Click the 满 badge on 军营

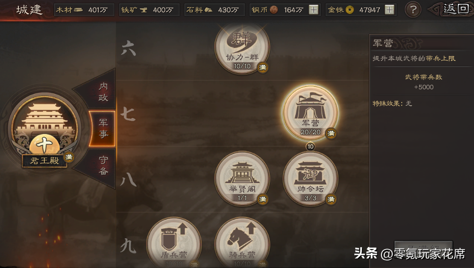[331, 133]
